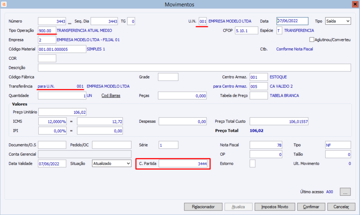Click the 'SIMPLES 1' material name
360x215 pixels.
pos(96,49)
